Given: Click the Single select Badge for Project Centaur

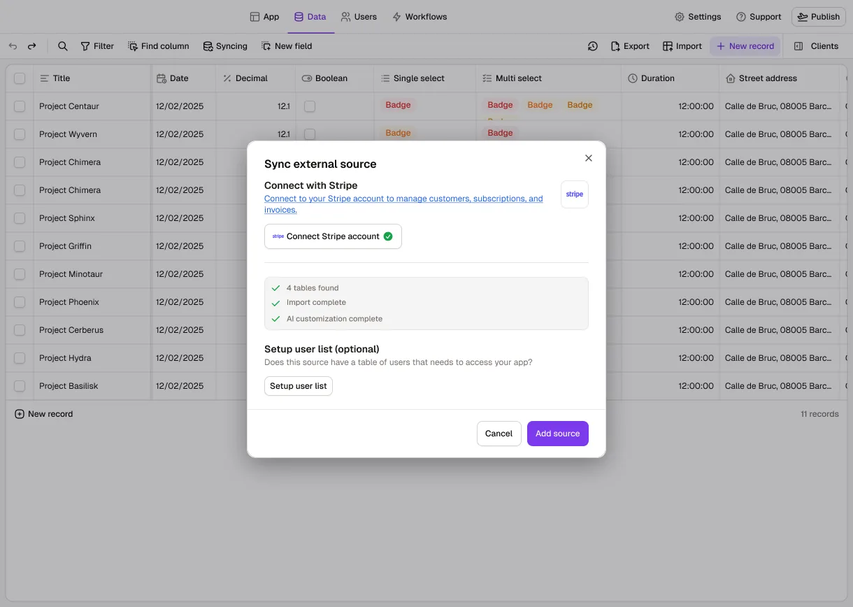Looking at the screenshot, I should (x=399, y=105).
